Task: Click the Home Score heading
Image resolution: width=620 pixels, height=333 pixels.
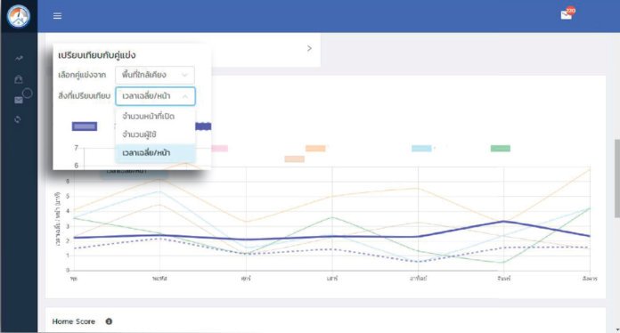Action: pos(74,321)
